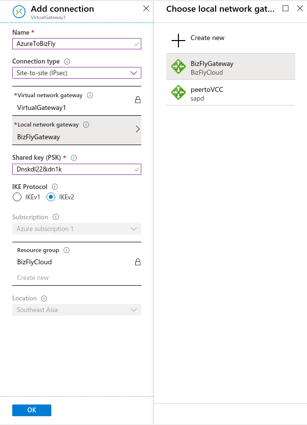Click Create new local network gateway
This screenshot has height=425, width=307.
pos(198,41)
